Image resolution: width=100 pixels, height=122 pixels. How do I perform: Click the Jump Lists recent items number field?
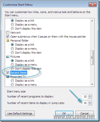click(85, 103)
